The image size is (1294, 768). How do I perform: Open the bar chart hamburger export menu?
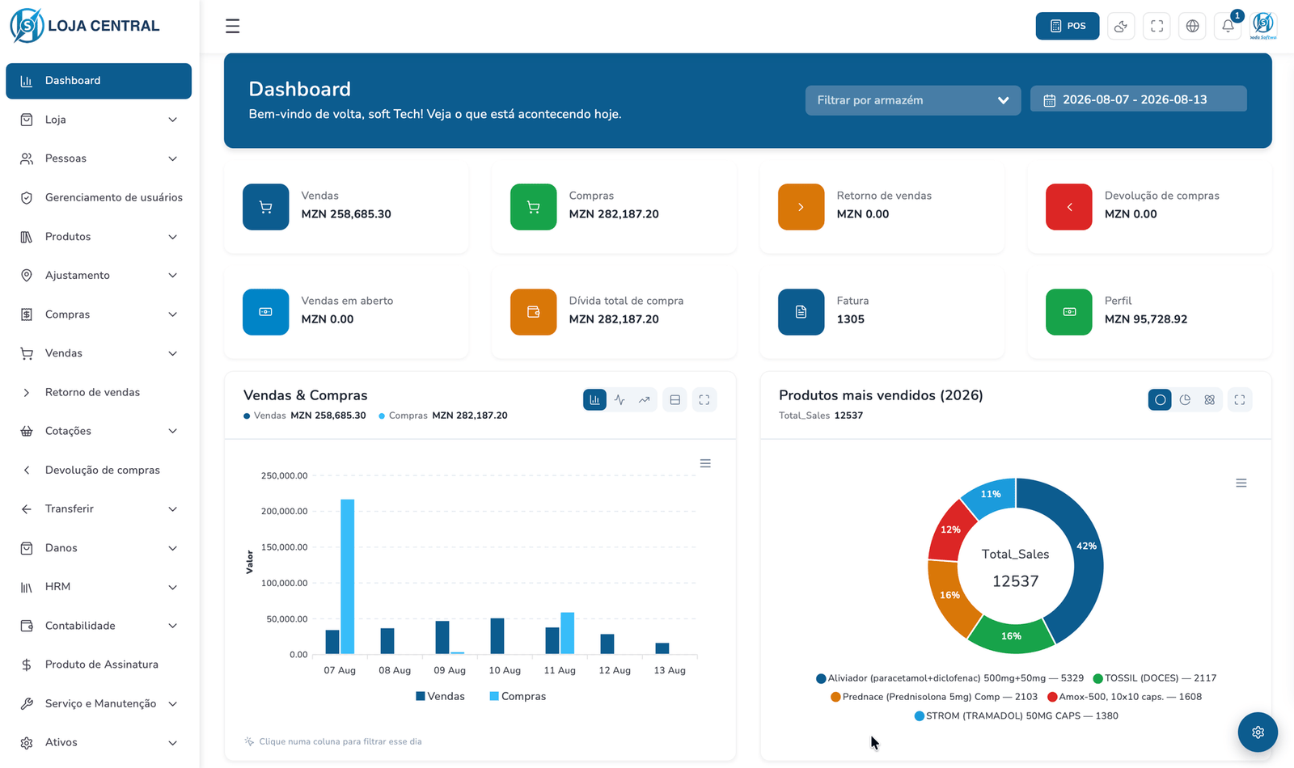(705, 463)
